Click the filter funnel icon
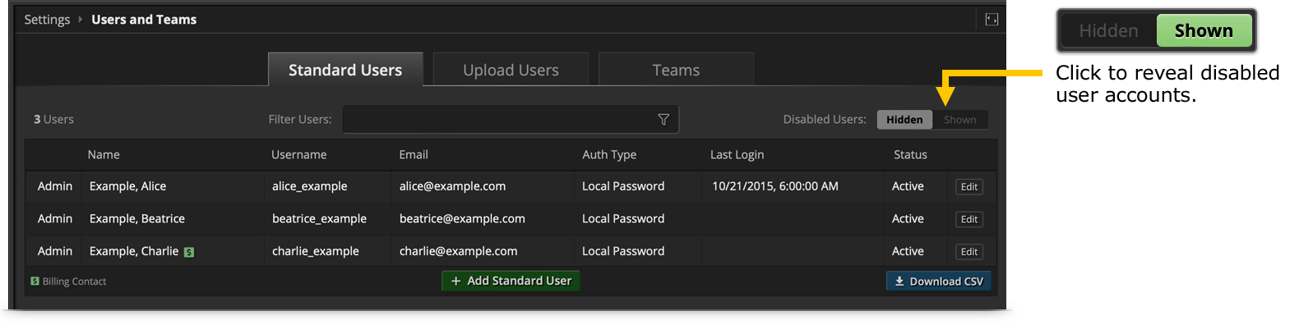This screenshot has width=1299, height=325. (x=663, y=120)
